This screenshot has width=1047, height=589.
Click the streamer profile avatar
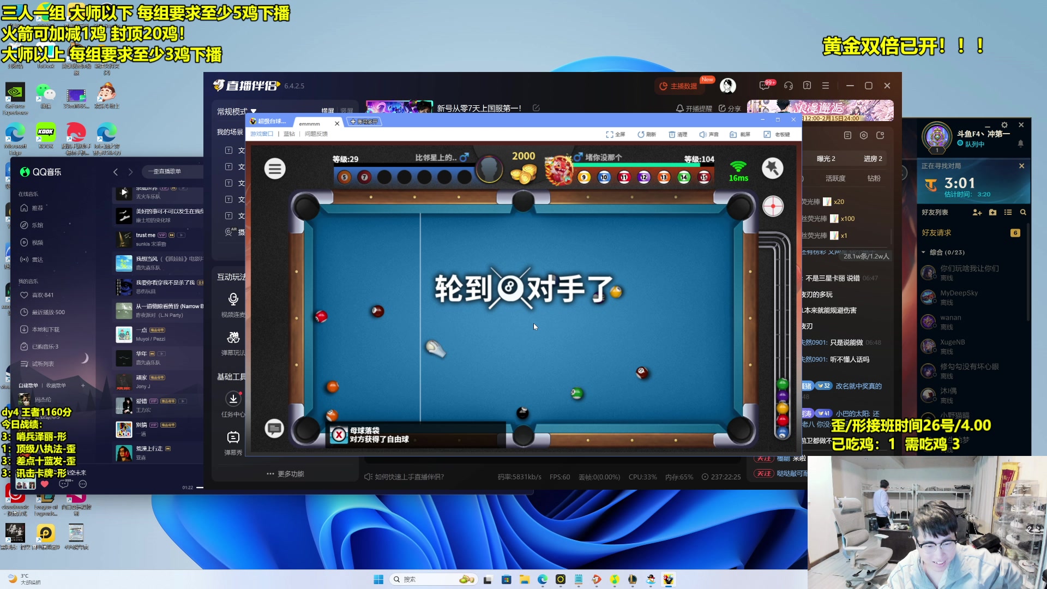(x=728, y=86)
